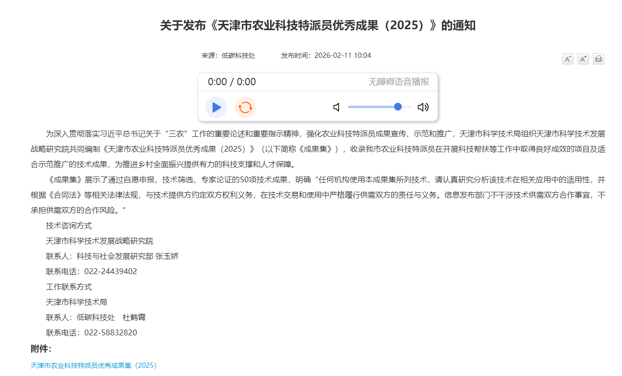Screen dimensions: 622x376
Task: Print the page using the printer icon
Action: [x=598, y=59]
